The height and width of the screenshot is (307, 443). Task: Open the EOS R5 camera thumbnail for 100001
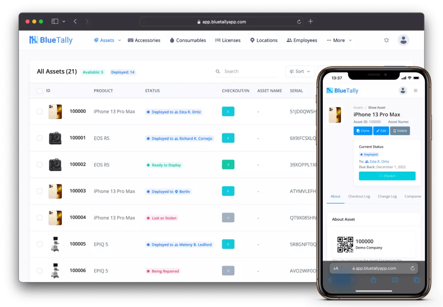(55, 138)
